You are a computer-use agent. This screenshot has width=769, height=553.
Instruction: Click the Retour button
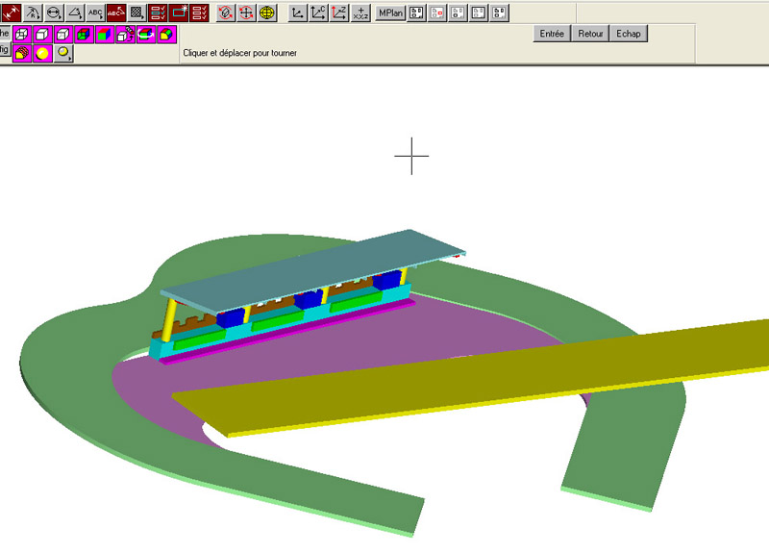pyautogui.click(x=591, y=34)
